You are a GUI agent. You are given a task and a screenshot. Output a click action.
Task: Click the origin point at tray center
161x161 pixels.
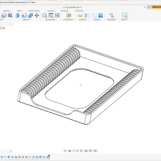[x=80, y=85]
